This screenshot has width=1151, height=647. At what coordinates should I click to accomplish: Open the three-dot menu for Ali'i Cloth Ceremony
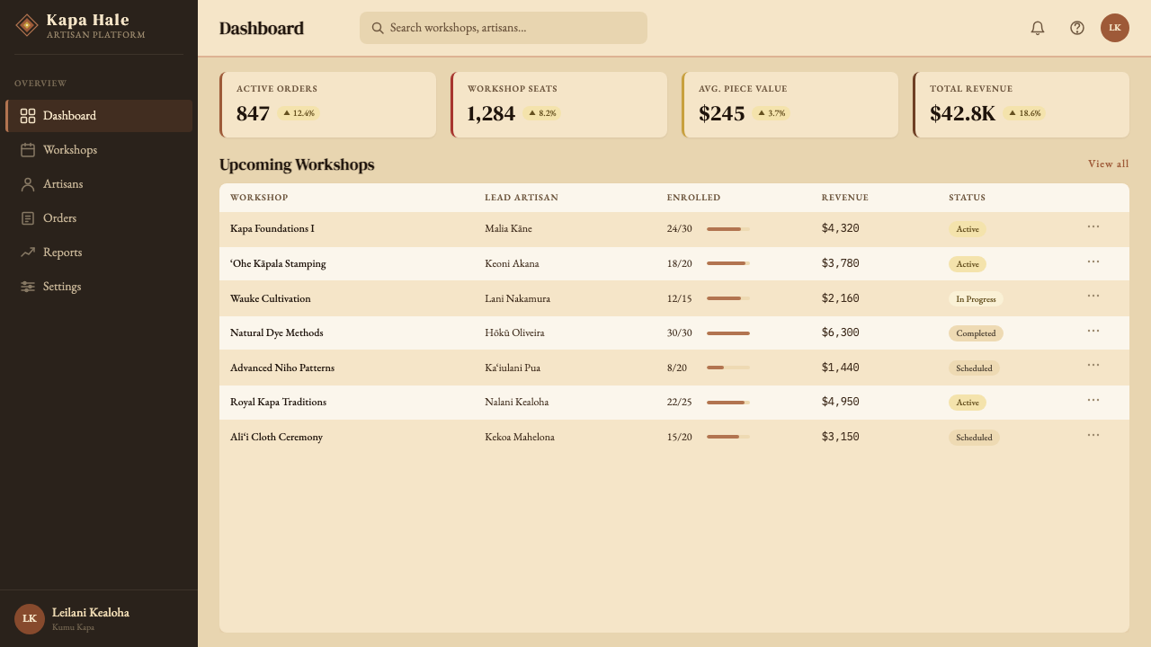point(1093,435)
